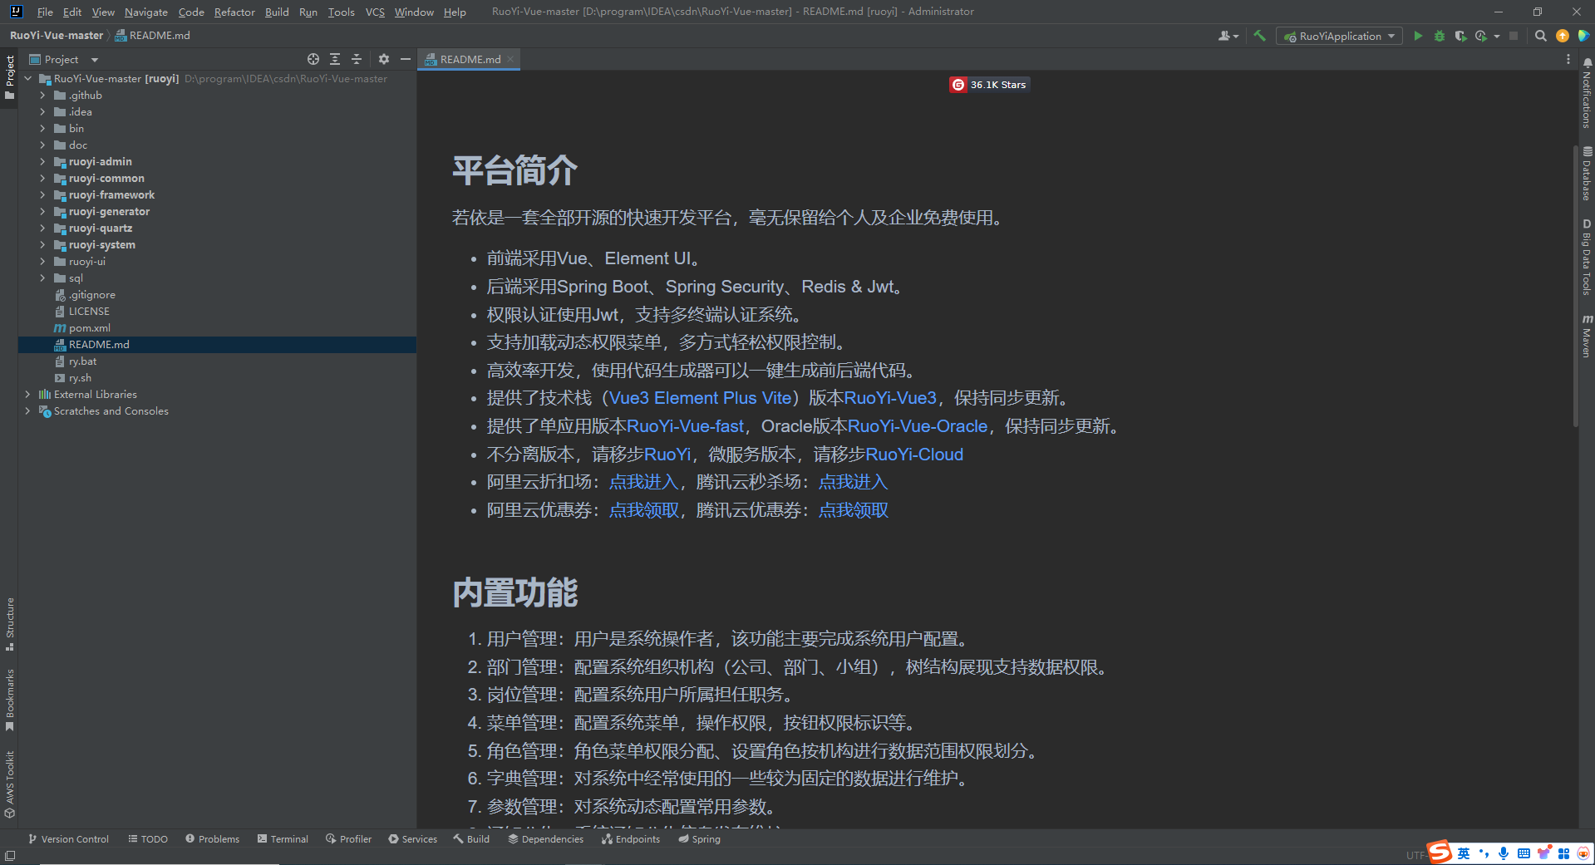The height and width of the screenshot is (865, 1595).
Task: Select ry.bat in project tree
Action: tap(82, 361)
